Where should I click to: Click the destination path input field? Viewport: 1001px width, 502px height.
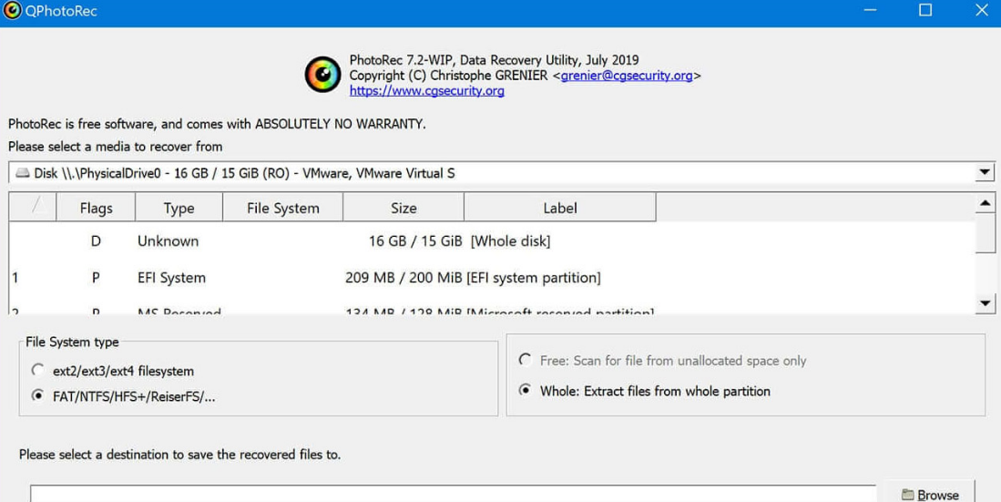tap(453, 494)
